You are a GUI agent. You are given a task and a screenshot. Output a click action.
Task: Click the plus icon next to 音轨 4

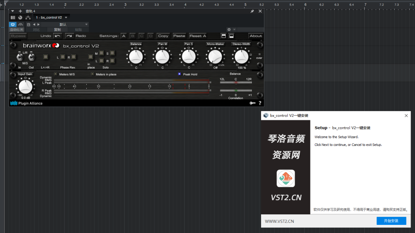[20, 11]
